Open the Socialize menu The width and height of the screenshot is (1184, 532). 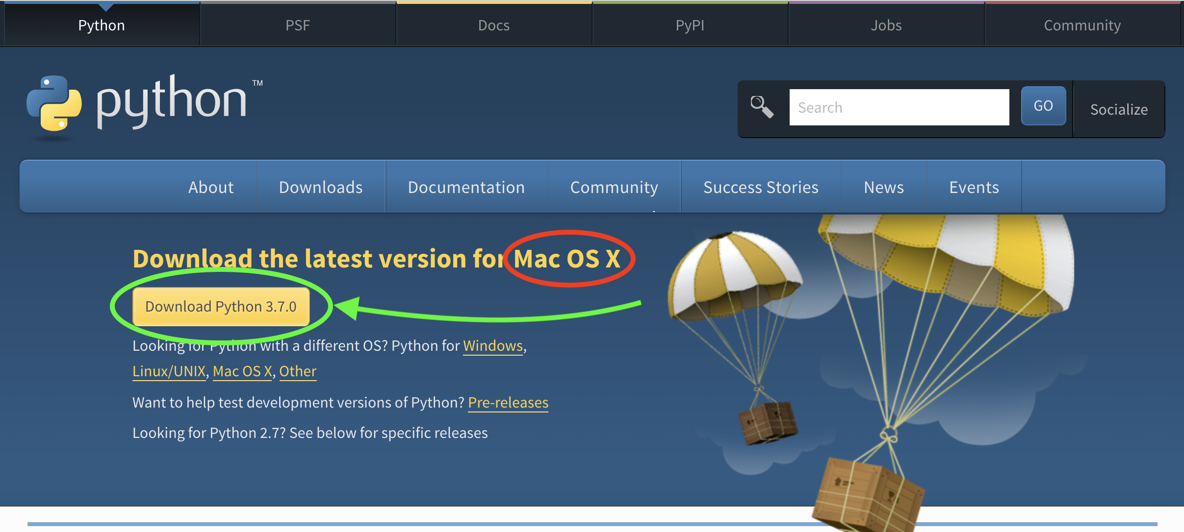(x=1119, y=109)
